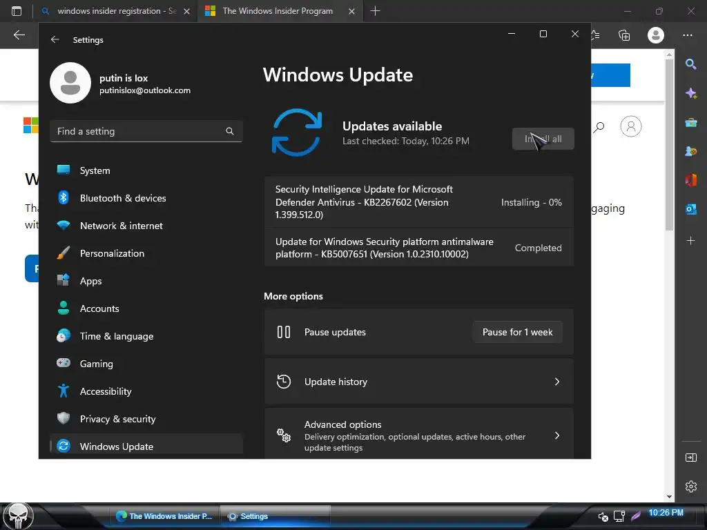This screenshot has width=707, height=530.
Task: Click the Pause updates row
Action: 418,332
